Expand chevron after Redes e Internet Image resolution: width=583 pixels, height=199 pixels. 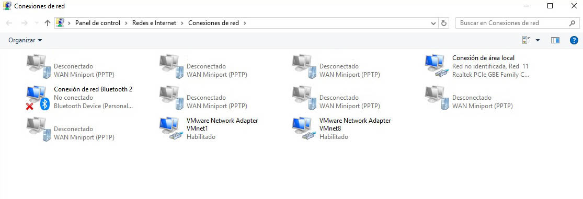(x=182, y=23)
